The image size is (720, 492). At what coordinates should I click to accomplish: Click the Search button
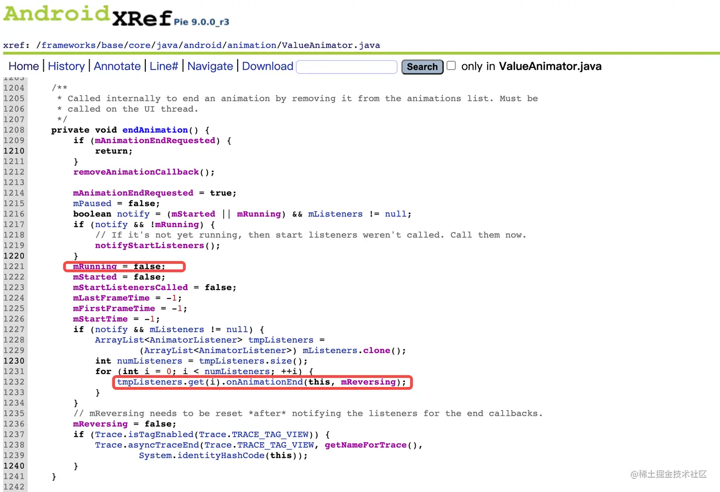(422, 67)
